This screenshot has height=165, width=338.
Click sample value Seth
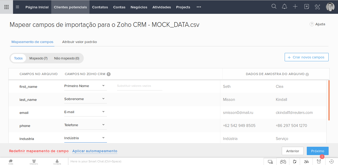[227, 87]
